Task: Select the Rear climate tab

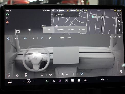Action: coord(69,37)
